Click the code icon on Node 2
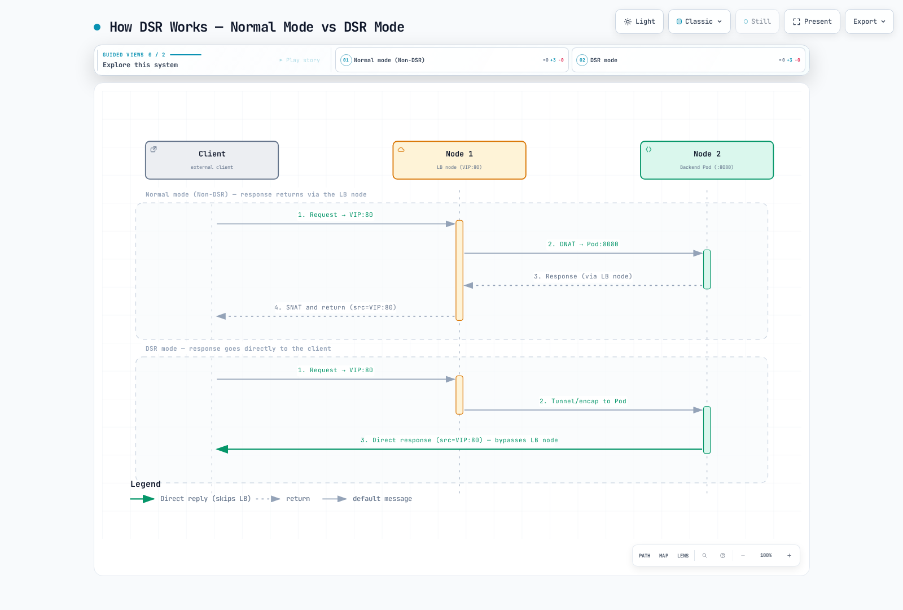This screenshot has height=610, width=903. [648, 150]
